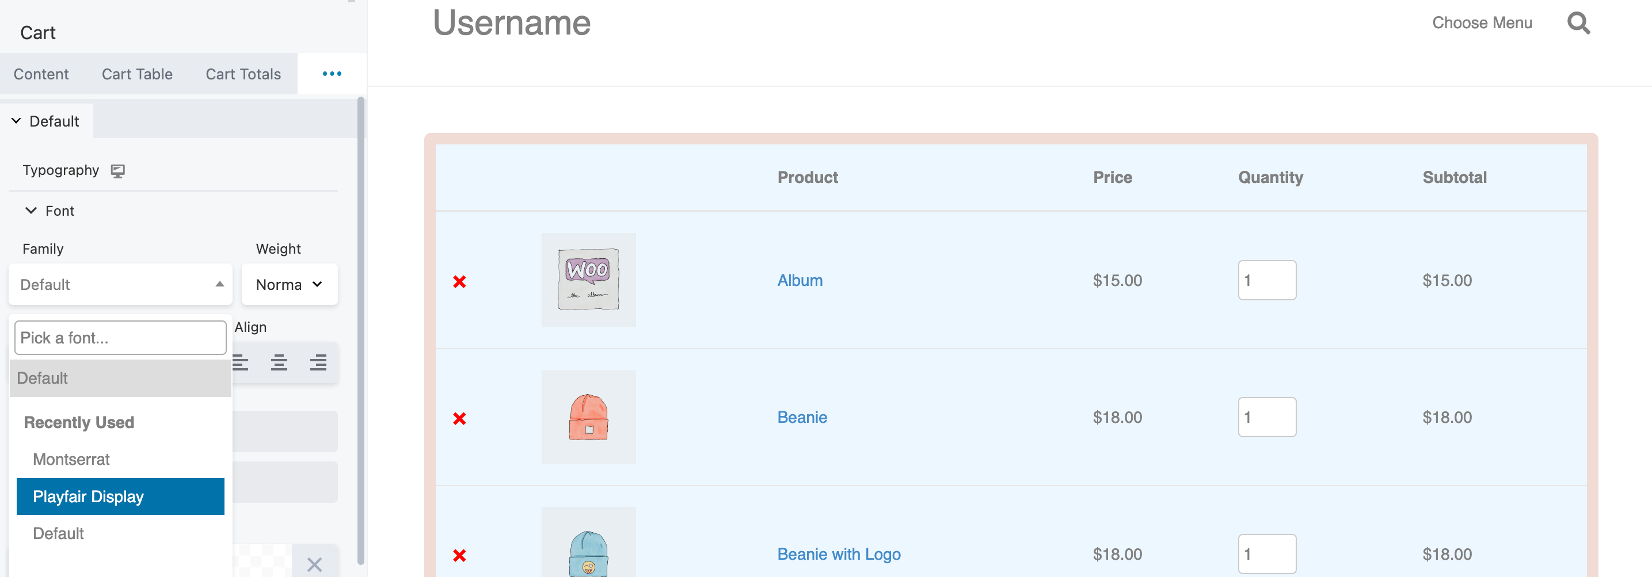Remove Beanie with Logo using red X
Viewport: 1652px width, 577px height.
[x=459, y=555]
